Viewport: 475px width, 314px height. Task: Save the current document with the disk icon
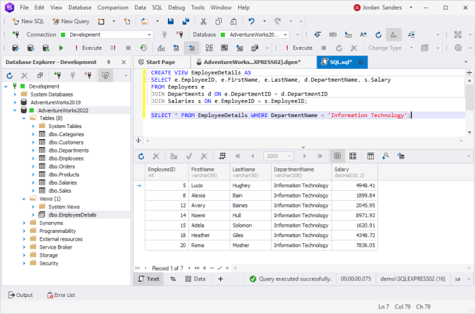171,21
